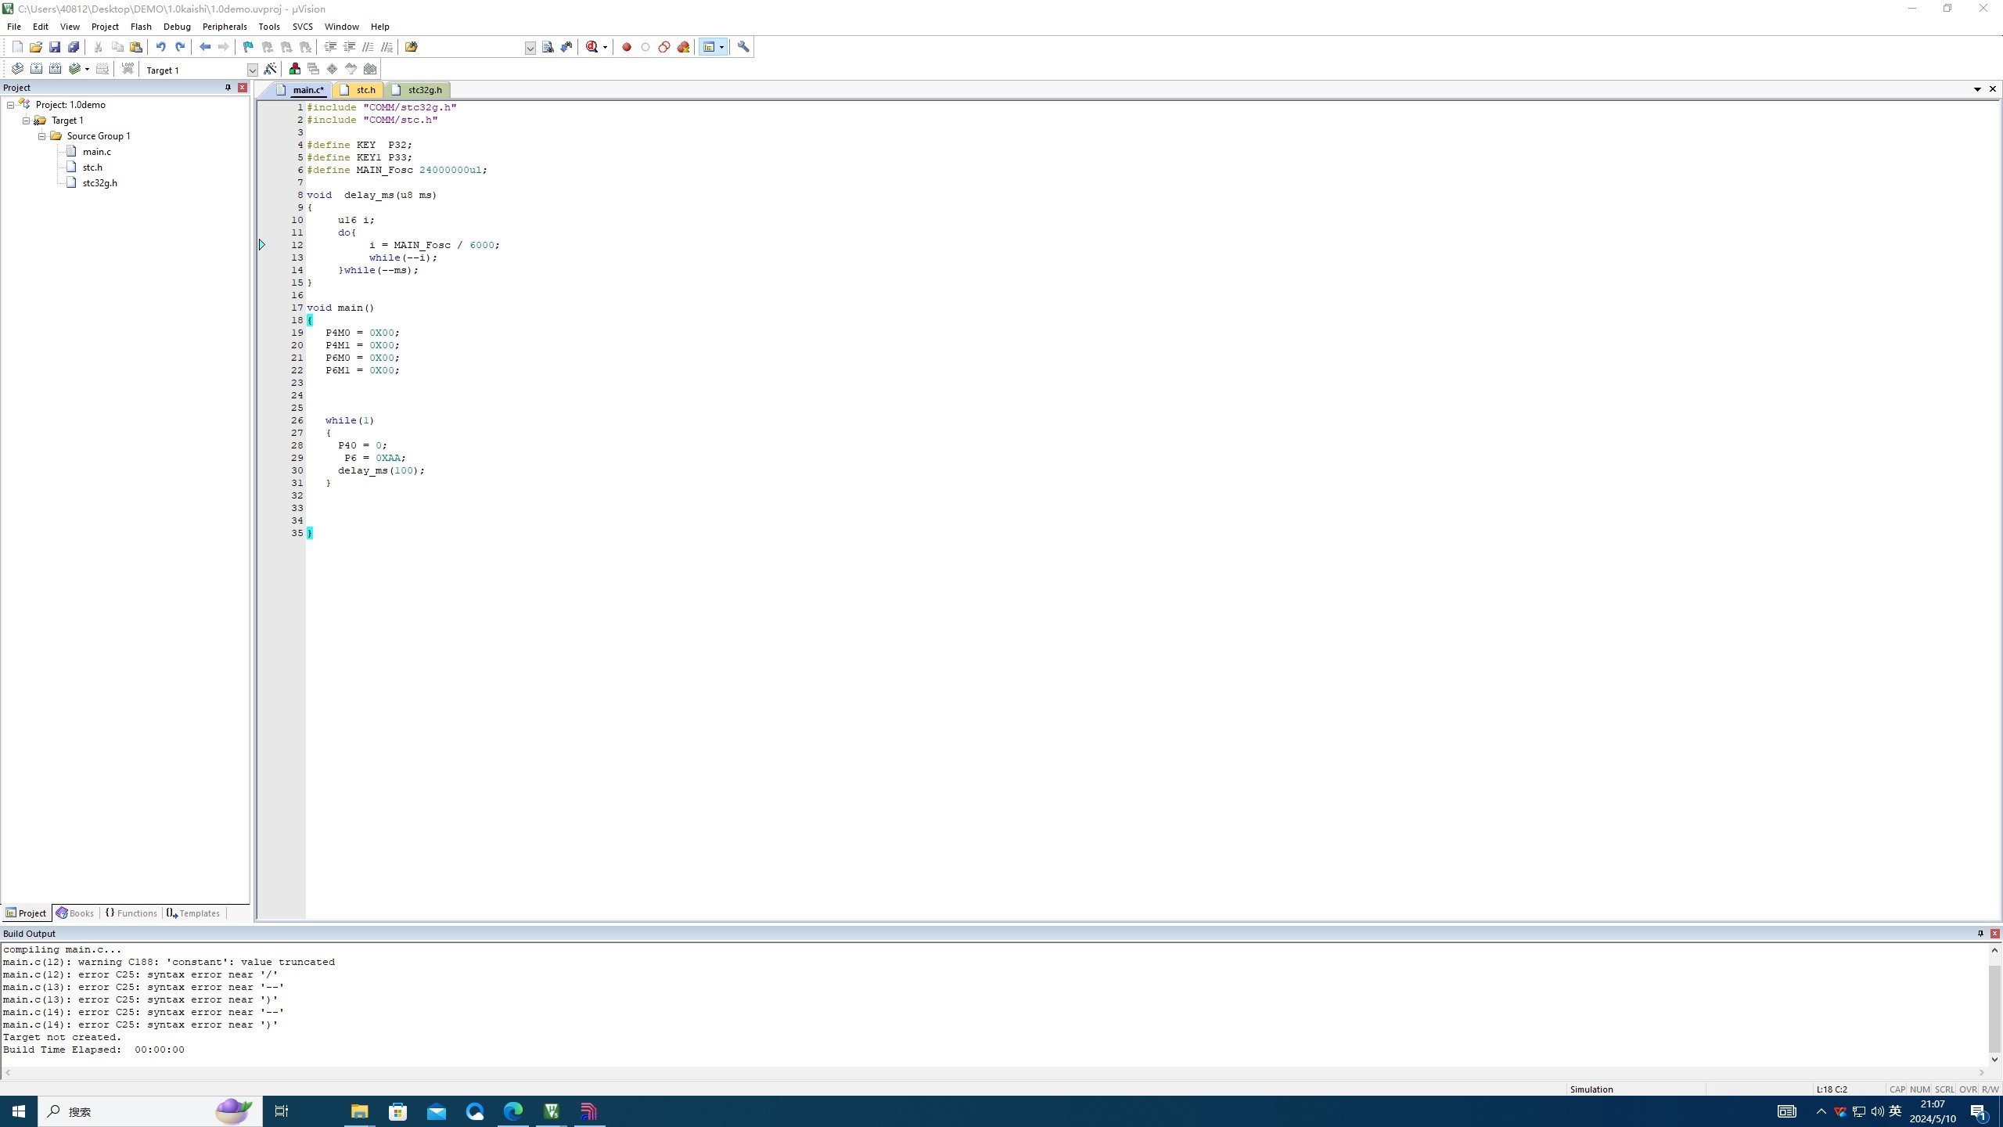Click error line main.c(12) syntax error near '/'
The image size is (2003, 1127).
[x=141, y=974]
